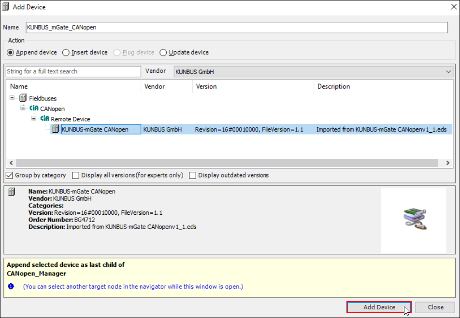Click the horizontal scrollbar left arrow

tap(11, 163)
